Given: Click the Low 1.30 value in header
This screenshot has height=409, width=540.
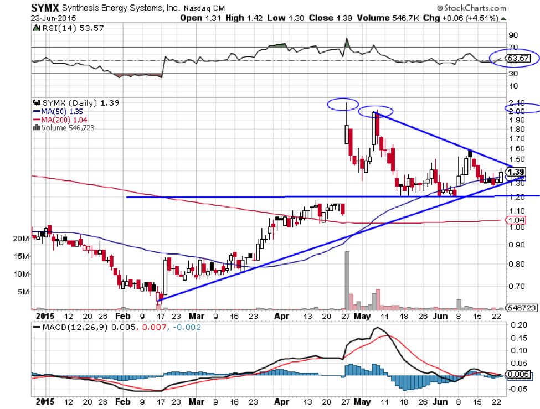Looking at the screenshot, I should click(285, 18).
